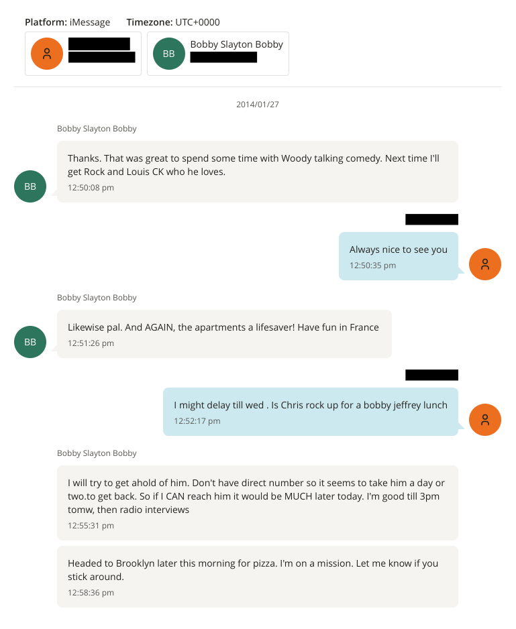
Task: Select the message about delaying till Wednesday
Action: [310, 405]
